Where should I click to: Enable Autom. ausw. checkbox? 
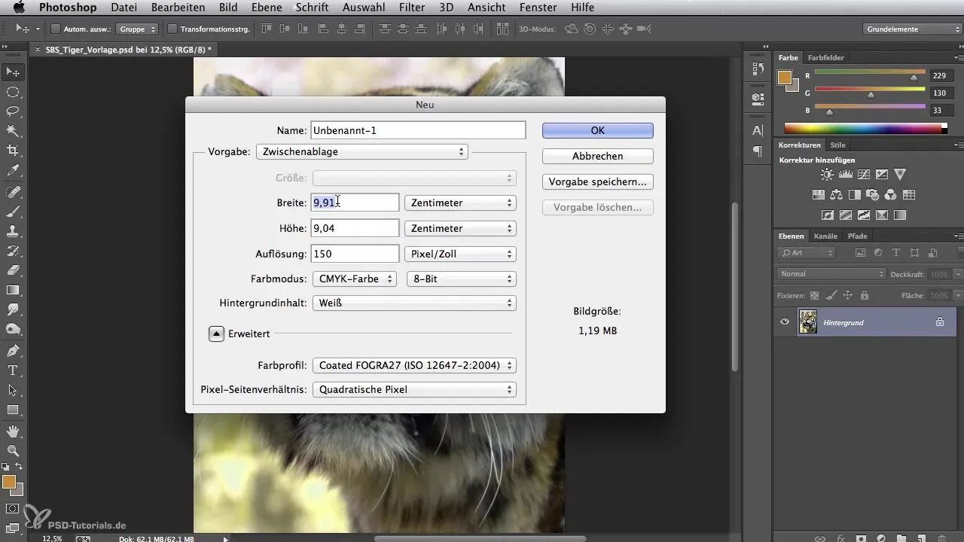pyautogui.click(x=56, y=29)
